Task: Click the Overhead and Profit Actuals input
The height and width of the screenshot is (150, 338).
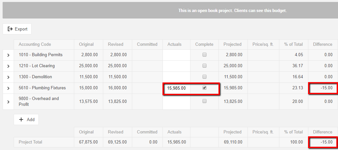Action: 176,102
